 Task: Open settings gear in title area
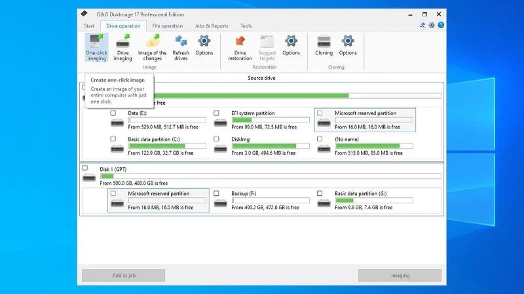432,25
